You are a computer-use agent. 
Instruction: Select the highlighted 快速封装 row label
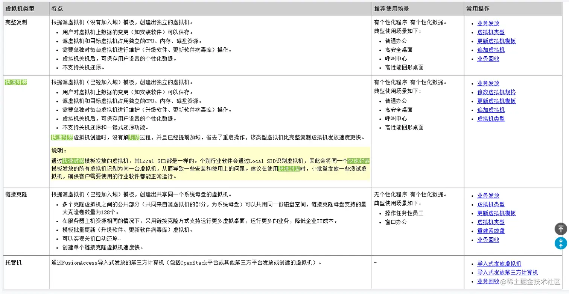tap(16, 82)
